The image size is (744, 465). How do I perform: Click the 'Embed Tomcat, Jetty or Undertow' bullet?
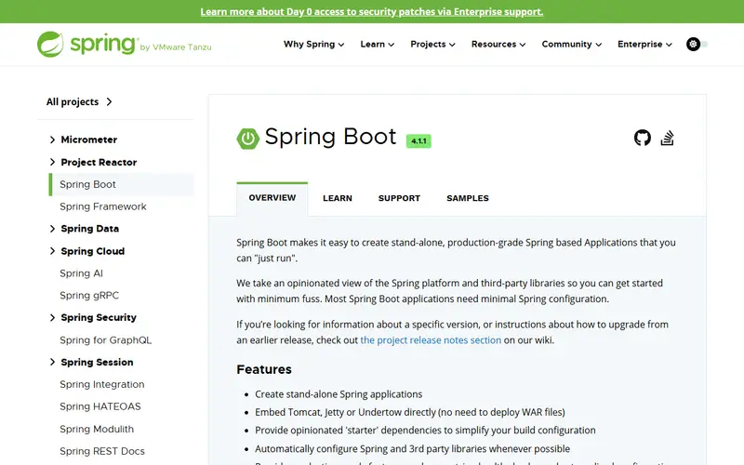[410, 412]
